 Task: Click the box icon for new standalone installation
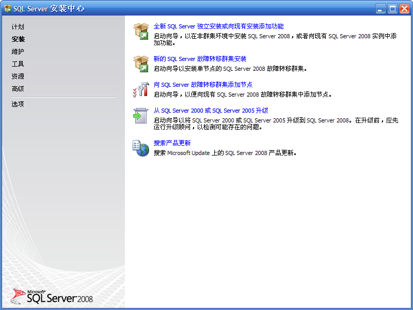tap(141, 31)
